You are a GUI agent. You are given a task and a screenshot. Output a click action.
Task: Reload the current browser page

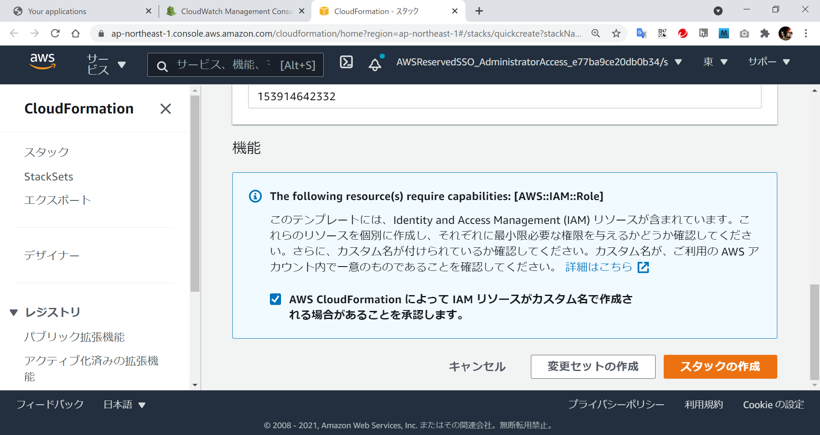coord(55,33)
